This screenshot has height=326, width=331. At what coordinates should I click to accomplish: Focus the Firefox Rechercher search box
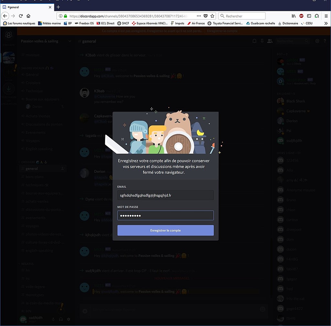pos(242,16)
